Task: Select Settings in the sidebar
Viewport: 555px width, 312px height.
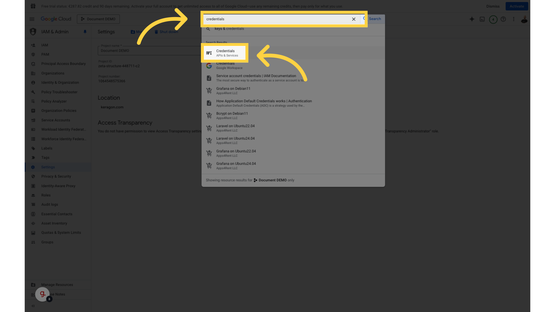Action: click(x=58, y=167)
